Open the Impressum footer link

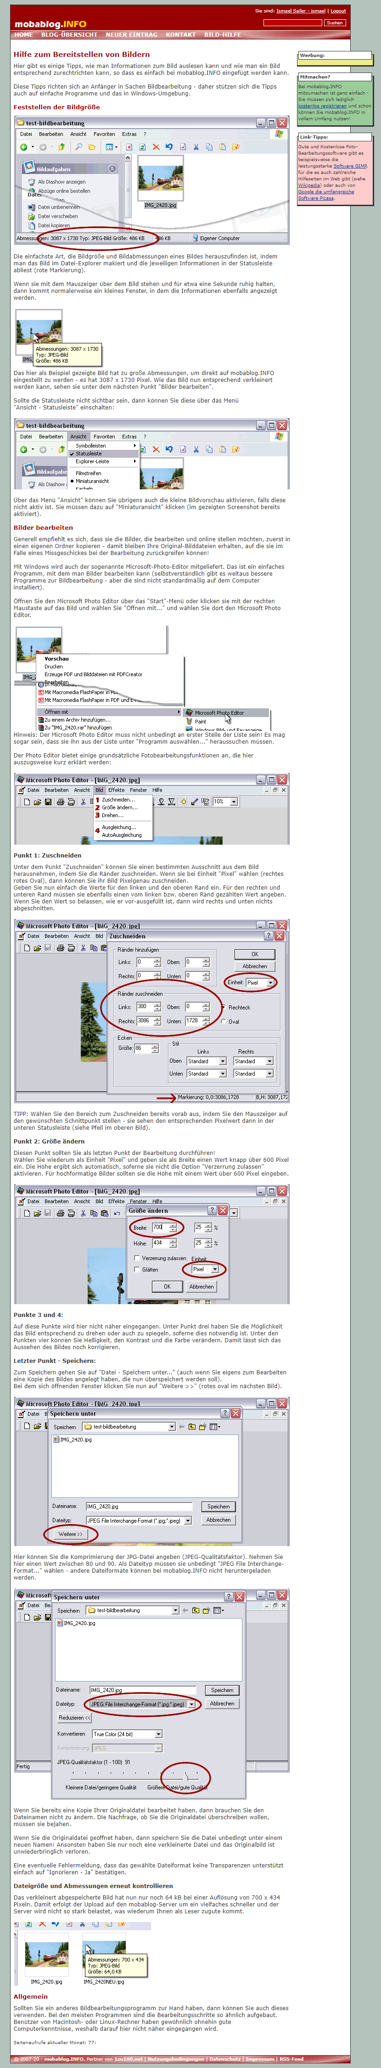(x=260, y=2059)
